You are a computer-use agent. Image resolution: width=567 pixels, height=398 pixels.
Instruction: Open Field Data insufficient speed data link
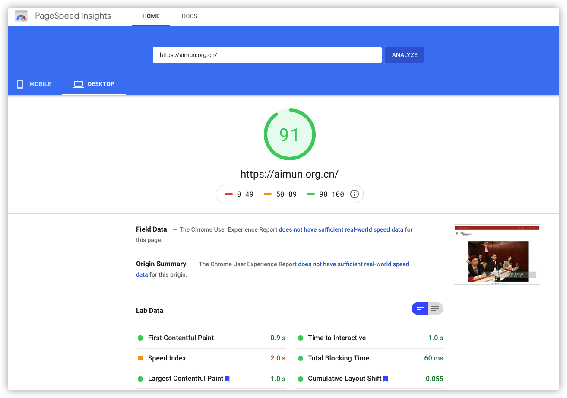pyautogui.click(x=341, y=229)
